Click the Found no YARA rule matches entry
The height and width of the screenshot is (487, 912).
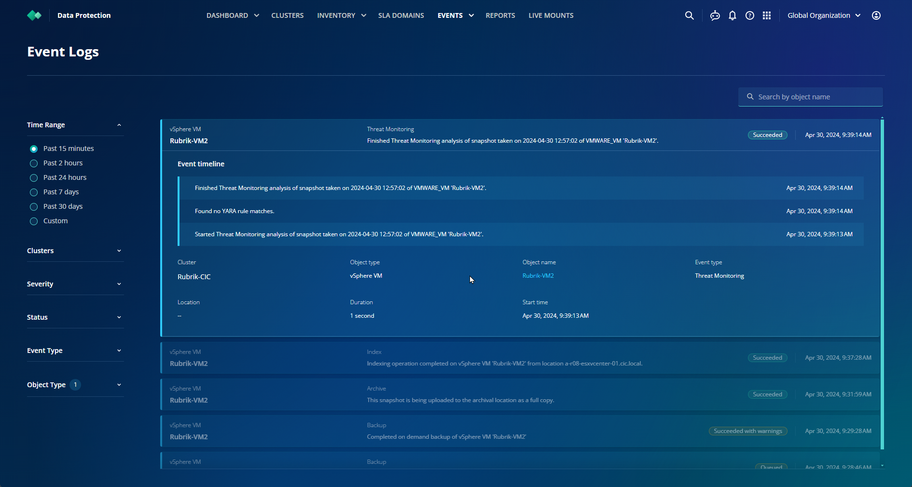click(x=522, y=211)
